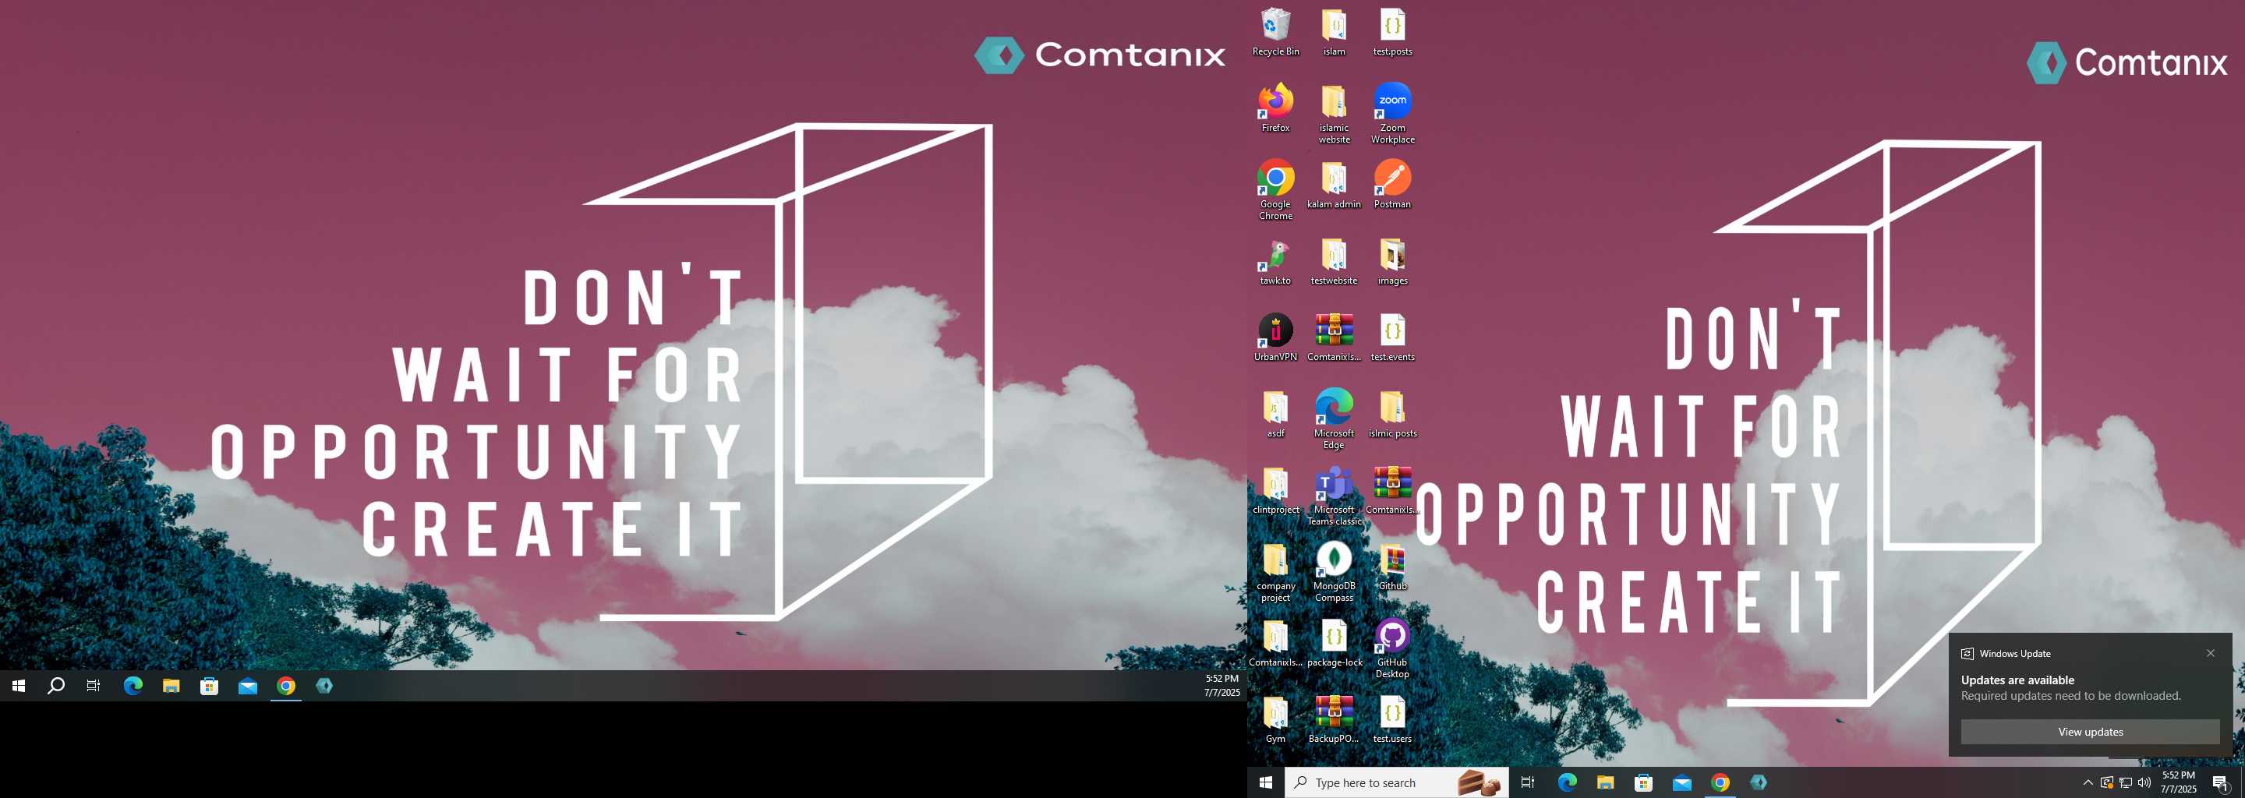The width and height of the screenshot is (2245, 798).
Task: Select the clintproject folder
Action: [1275, 489]
